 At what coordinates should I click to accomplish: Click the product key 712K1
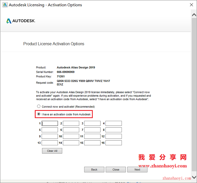(61, 76)
